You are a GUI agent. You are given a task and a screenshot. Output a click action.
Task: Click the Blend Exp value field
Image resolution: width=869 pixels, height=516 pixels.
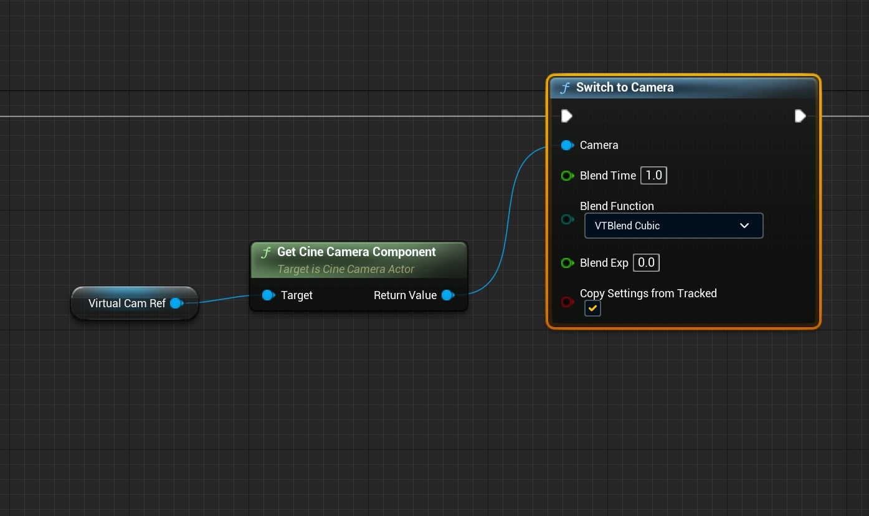(x=646, y=263)
